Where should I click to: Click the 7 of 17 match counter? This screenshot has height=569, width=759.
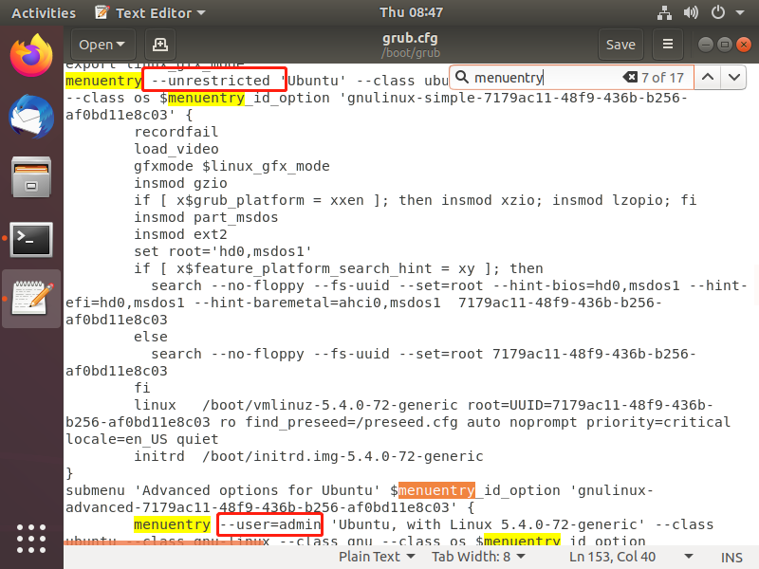coord(662,78)
